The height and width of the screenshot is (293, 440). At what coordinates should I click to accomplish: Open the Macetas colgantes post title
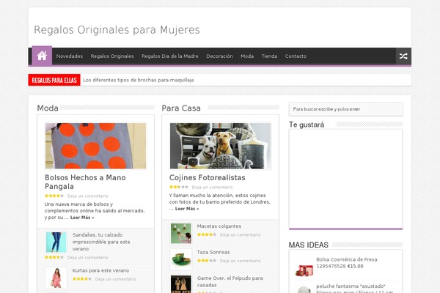pyautogui.click(x=219, y=226)
